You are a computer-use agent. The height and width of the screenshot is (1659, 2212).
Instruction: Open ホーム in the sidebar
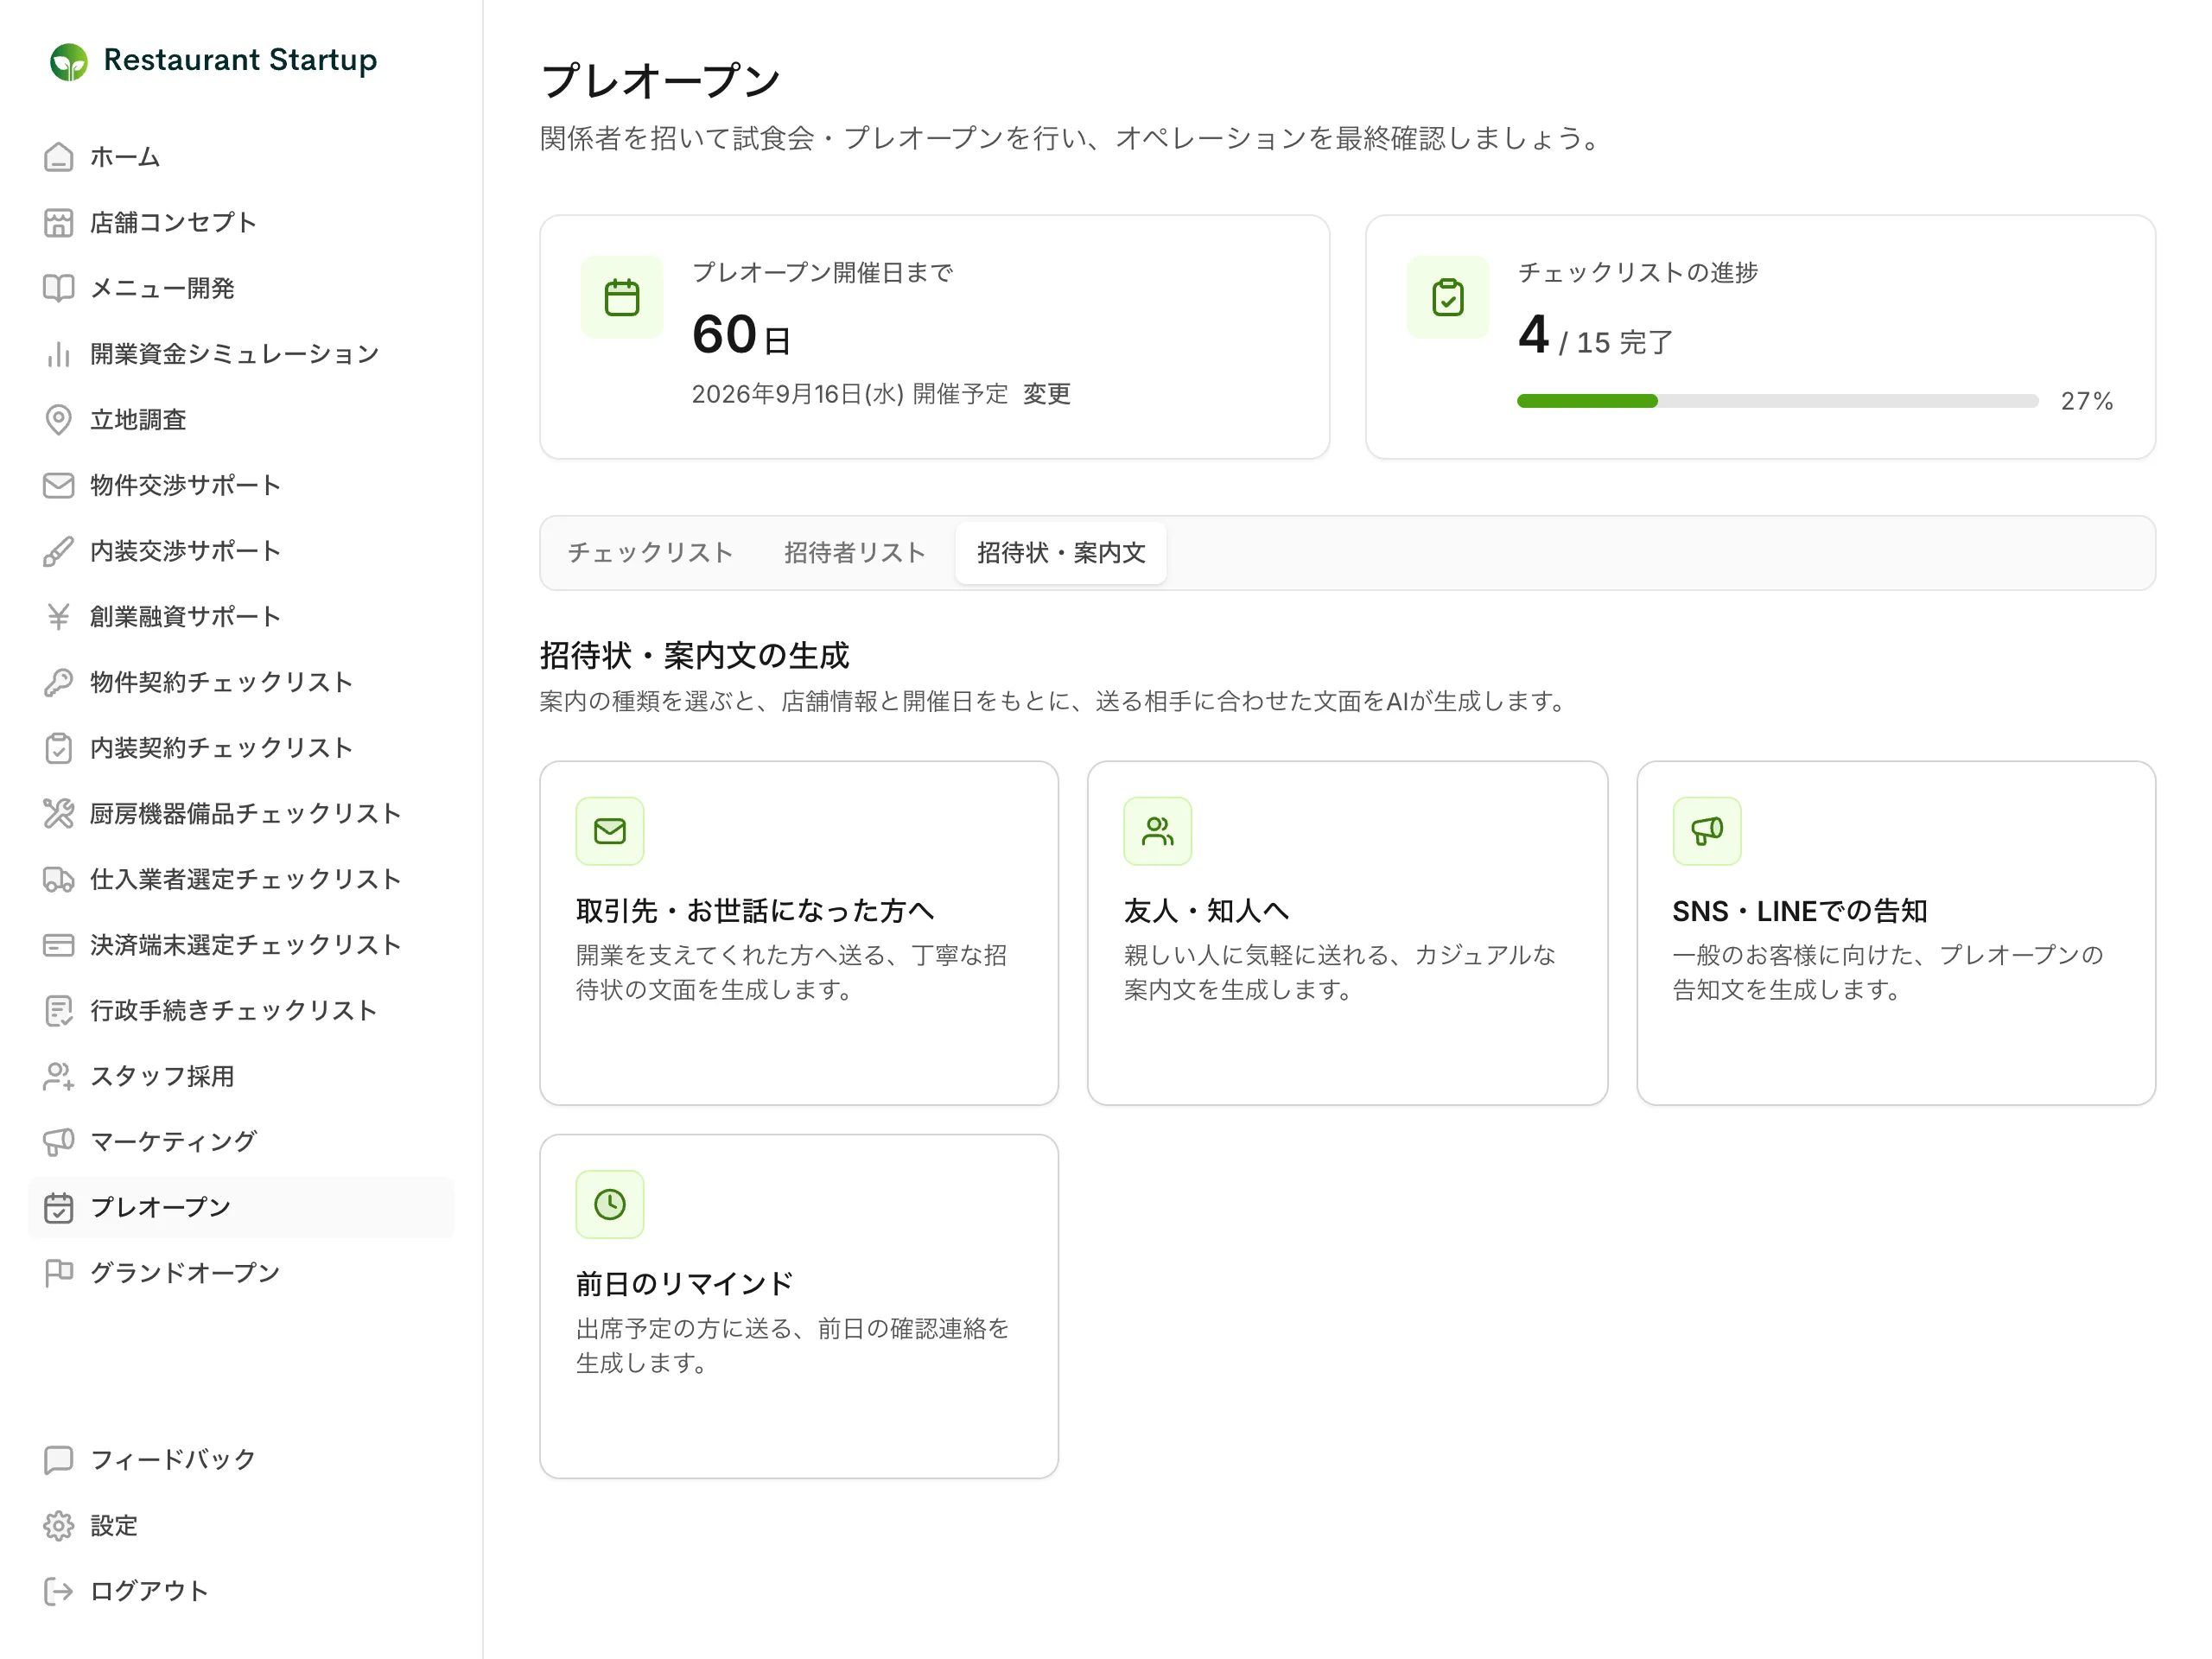[x=241, y=157]
